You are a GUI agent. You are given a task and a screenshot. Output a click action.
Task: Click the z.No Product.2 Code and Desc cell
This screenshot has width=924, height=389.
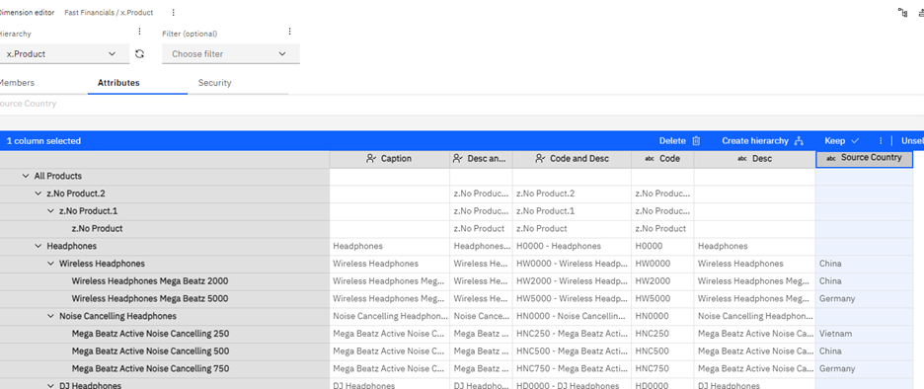pyautogui.click(x=572, y=194)
